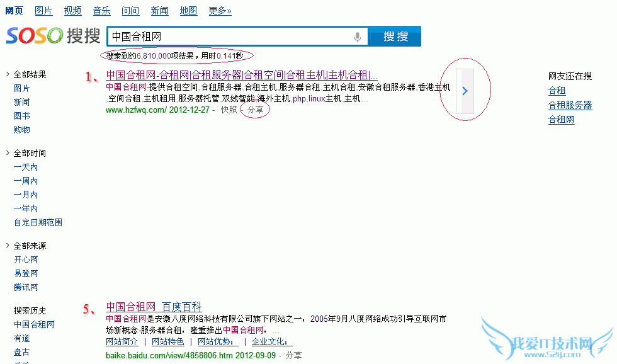The width and height of the screenshot is (617, 364).
Task: Filter source by 开心网
Action: click(x=26, y=259)
